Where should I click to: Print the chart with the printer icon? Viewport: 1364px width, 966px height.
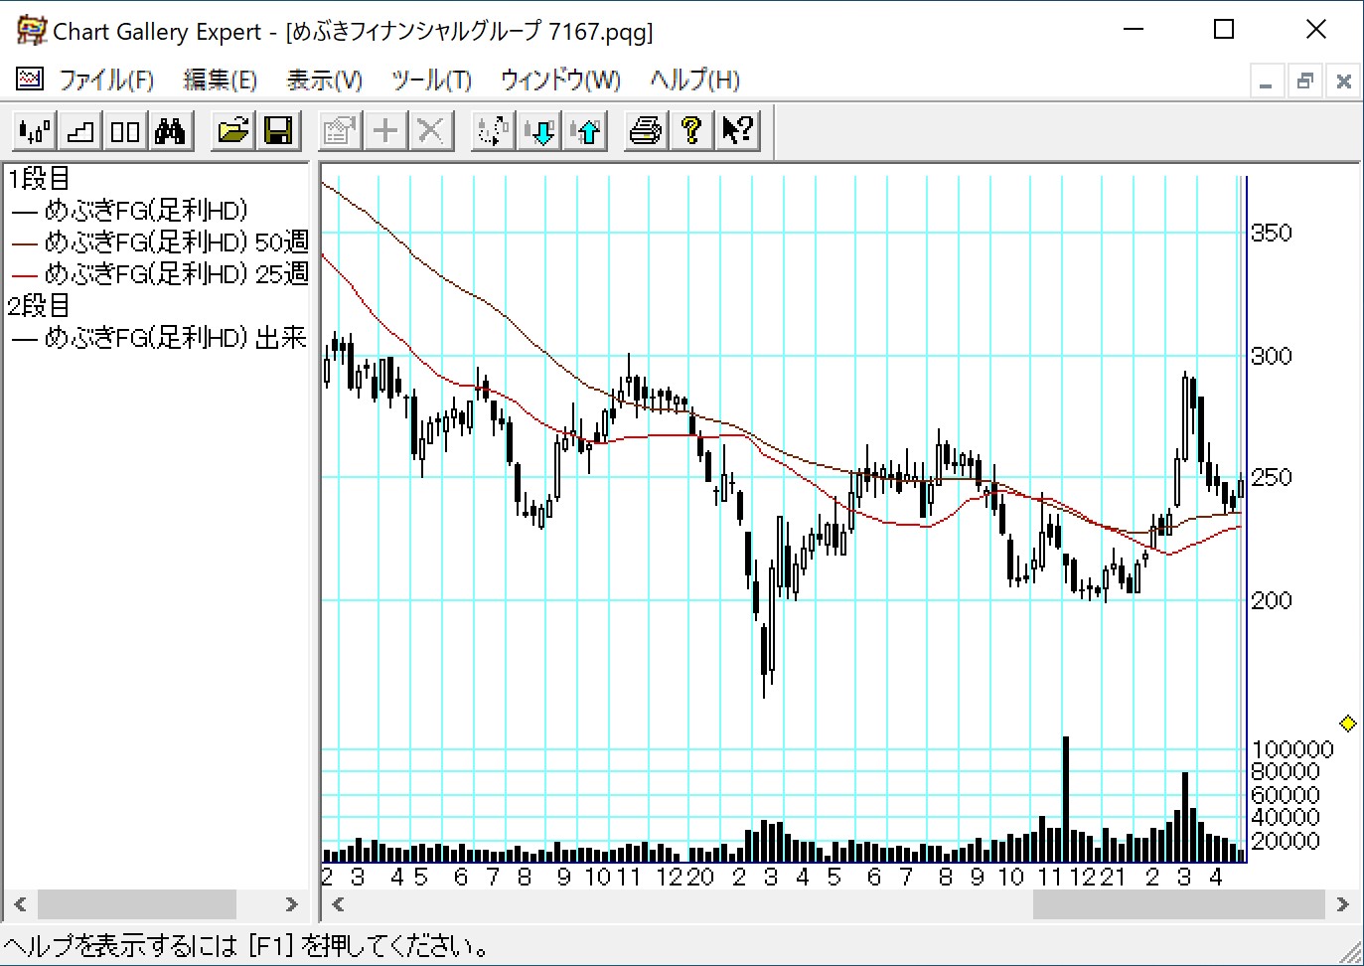click(x=646, y=131)
